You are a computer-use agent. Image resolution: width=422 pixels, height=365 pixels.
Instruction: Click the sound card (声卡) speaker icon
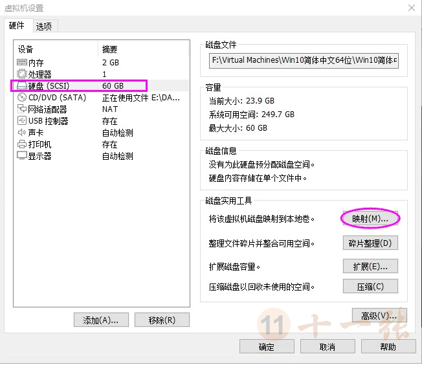point(22,133)
